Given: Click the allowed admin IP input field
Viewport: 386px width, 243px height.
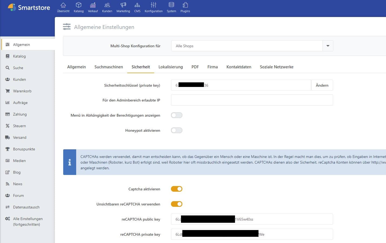Looking at the screenshot, I should click(252, 100).
